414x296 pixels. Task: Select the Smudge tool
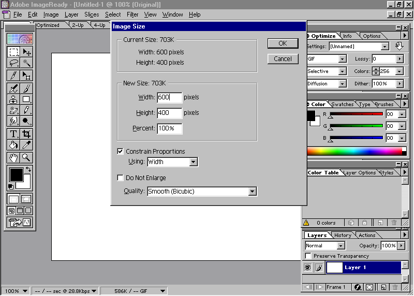point(13,121)
